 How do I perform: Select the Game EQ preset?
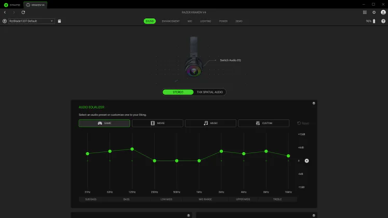click(104, 123)
